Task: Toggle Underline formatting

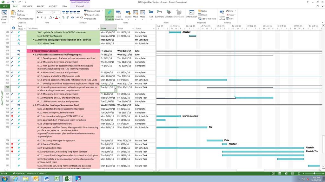Action: point(45,18)
